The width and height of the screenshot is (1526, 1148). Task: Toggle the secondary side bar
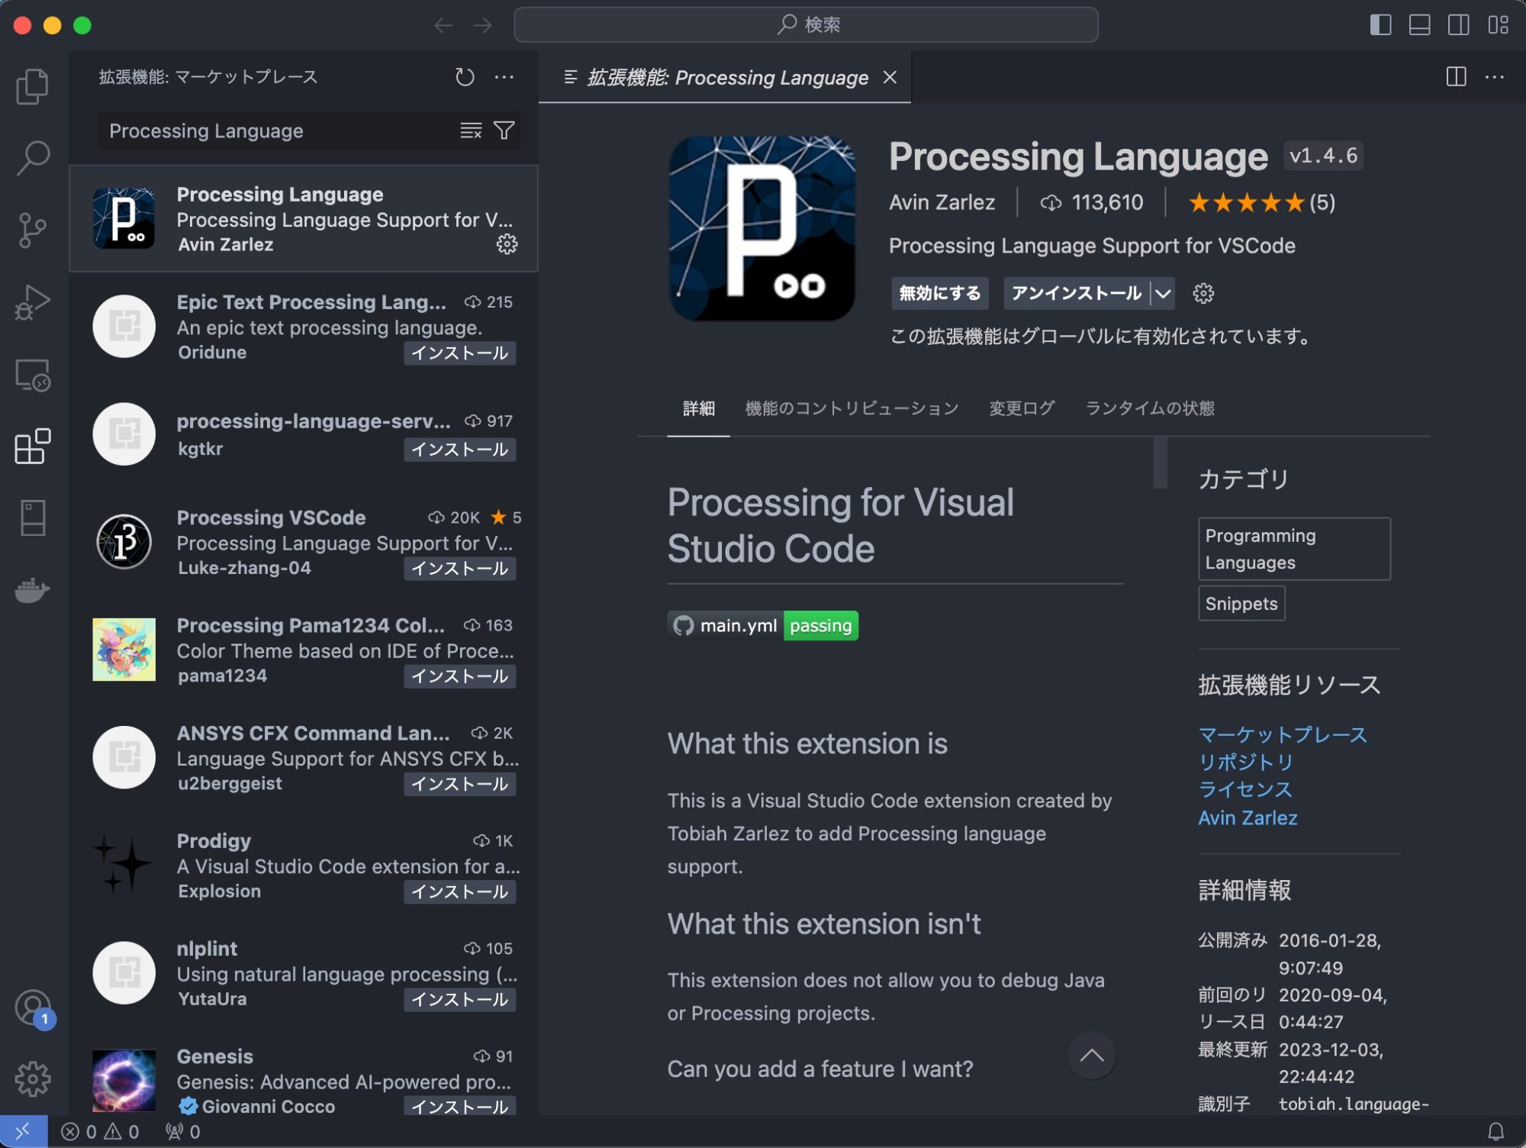click(1458, 25)
